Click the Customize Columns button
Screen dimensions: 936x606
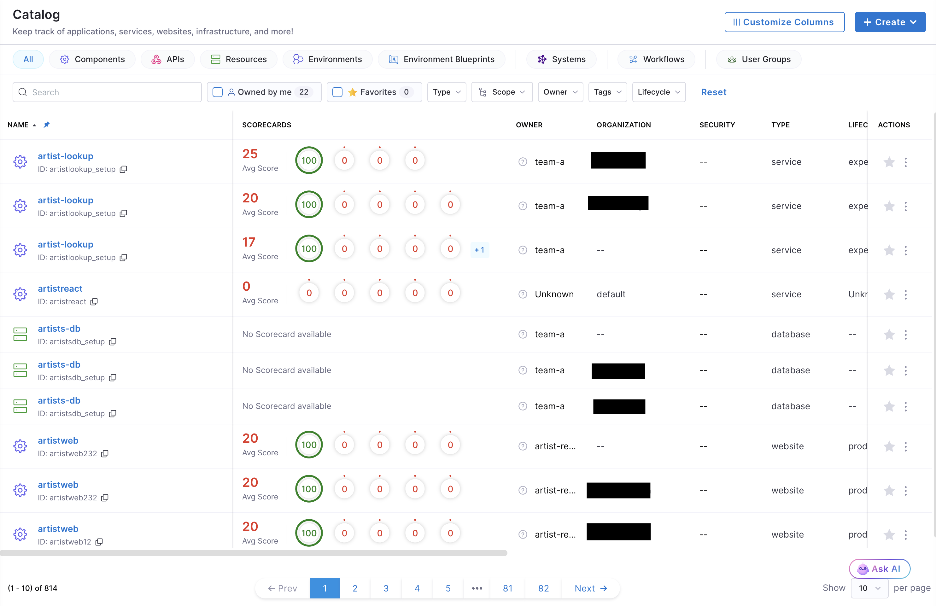(784, 22)
